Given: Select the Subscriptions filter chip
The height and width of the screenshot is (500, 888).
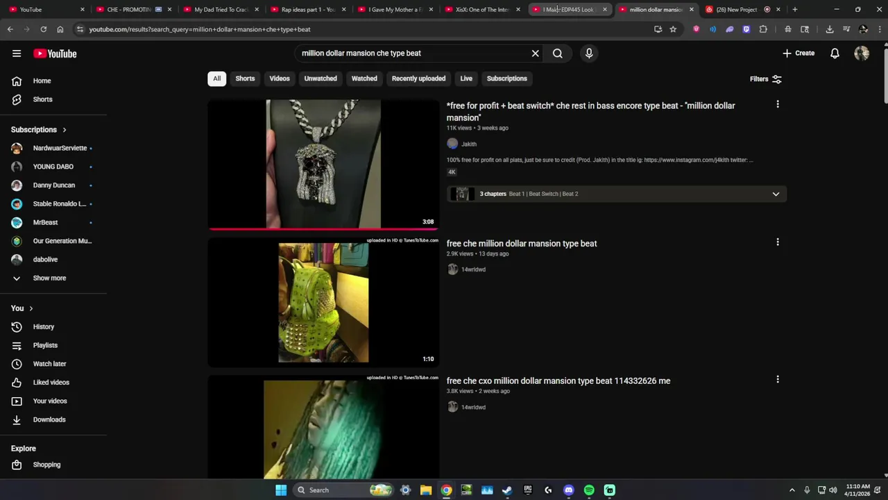Looking at the screenshot, I should pos(507,78).
